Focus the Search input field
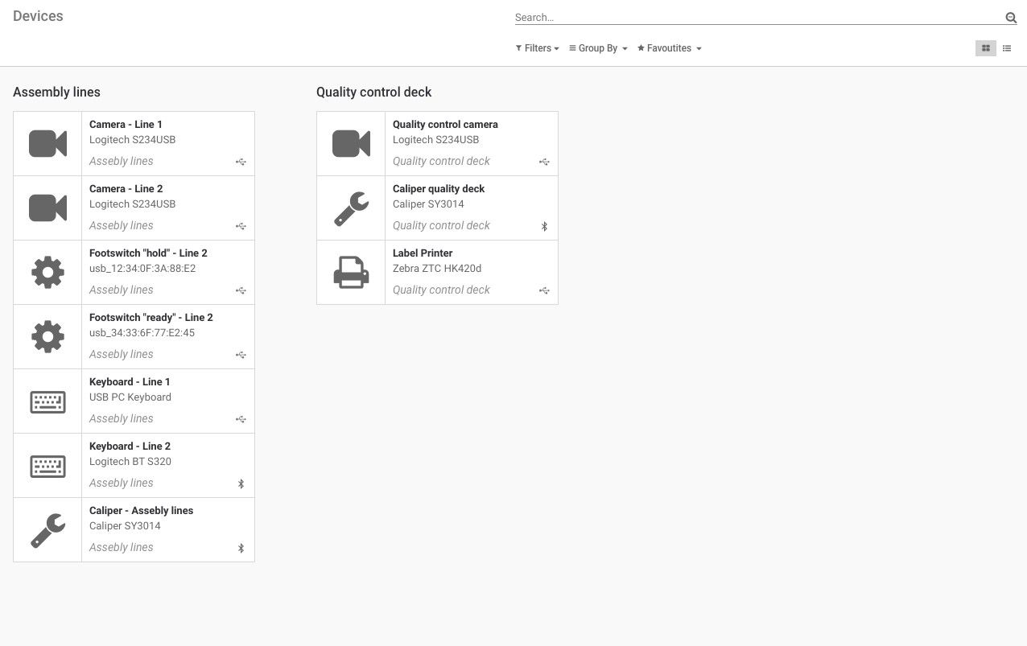This screenshot has width=1027, height=646. click(x=757, y=18)
